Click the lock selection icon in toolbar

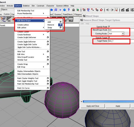(73, 10)
